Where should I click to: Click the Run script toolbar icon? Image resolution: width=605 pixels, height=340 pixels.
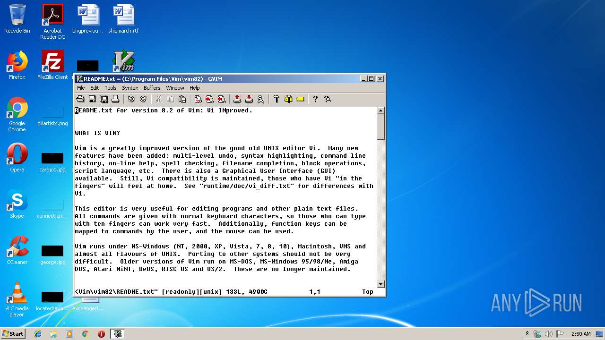[x=260, y=99]
